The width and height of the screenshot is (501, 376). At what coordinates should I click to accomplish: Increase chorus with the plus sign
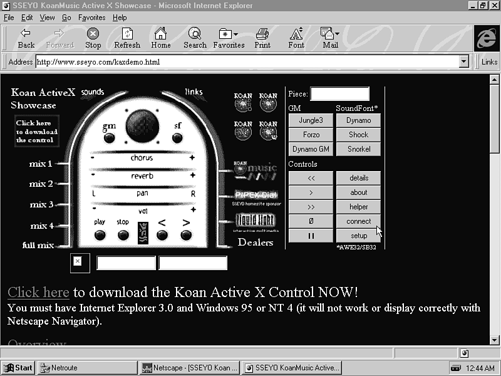(192, 158)
